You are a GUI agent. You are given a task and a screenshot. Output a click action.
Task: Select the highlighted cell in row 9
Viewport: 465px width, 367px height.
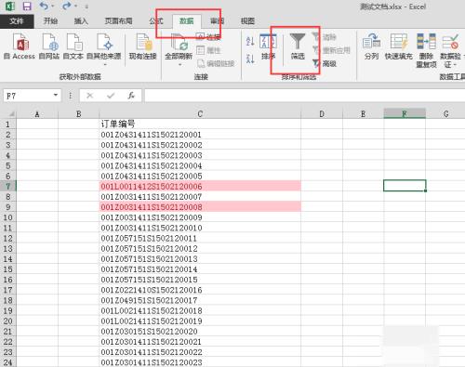click(x=200, y=207)
